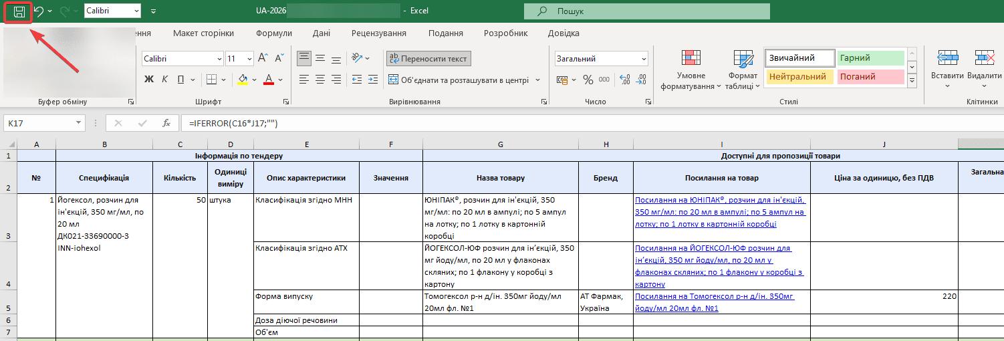Screen dimensions: 1004x341
Task: Open the Розробник tab
Action: point(506,33)
